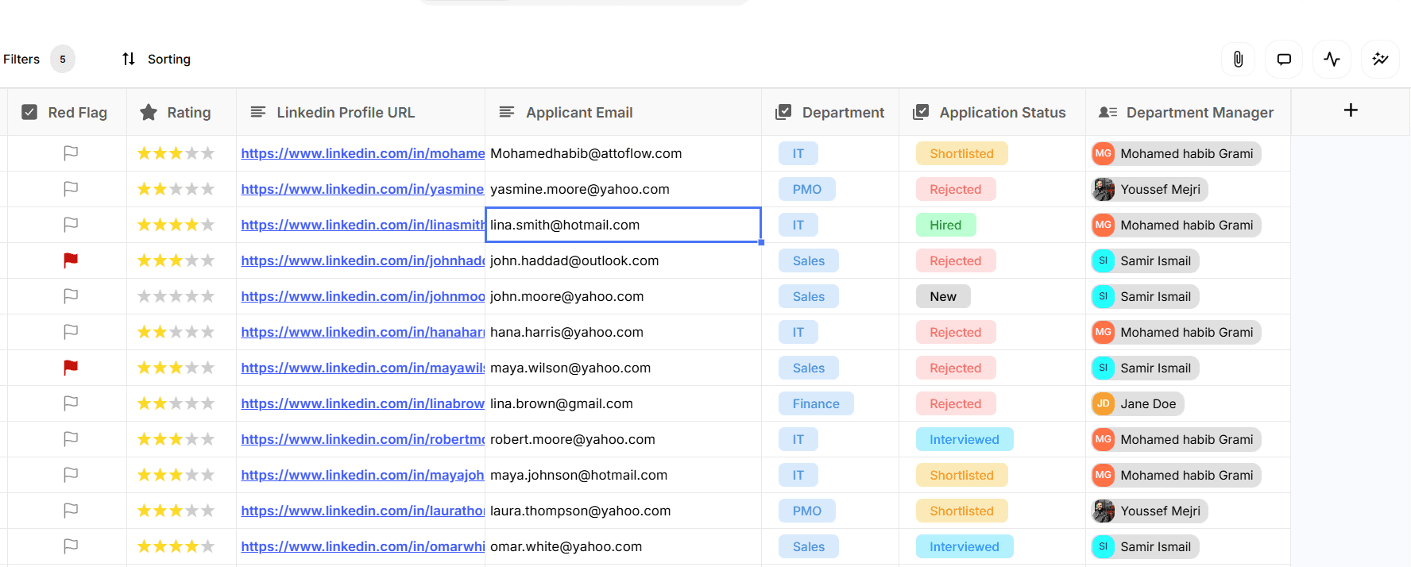1411x567 pixels.
Task: Select the lina.smith@hotmail.com email cell
Action: point(623,225)
